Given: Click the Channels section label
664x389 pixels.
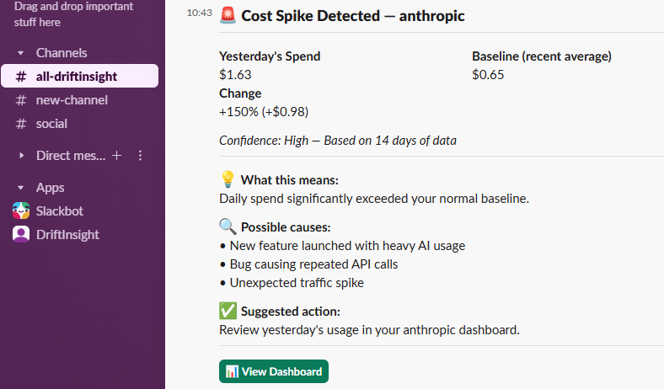Looking at the screenshot, I should [x=62, y=53].
